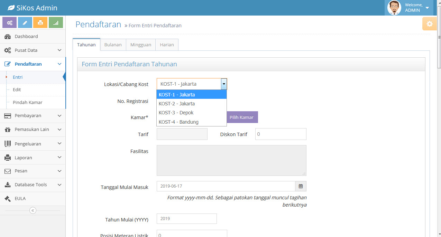Expand the Pembayaran menu chevron

pyautogui.click(x=59, y=116)
